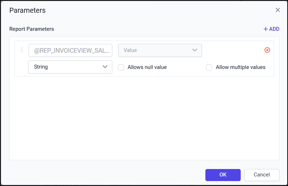Cancel the Parameters dialog
The width and height of the screenshot is (288, 186).
[x=262, y=175]
